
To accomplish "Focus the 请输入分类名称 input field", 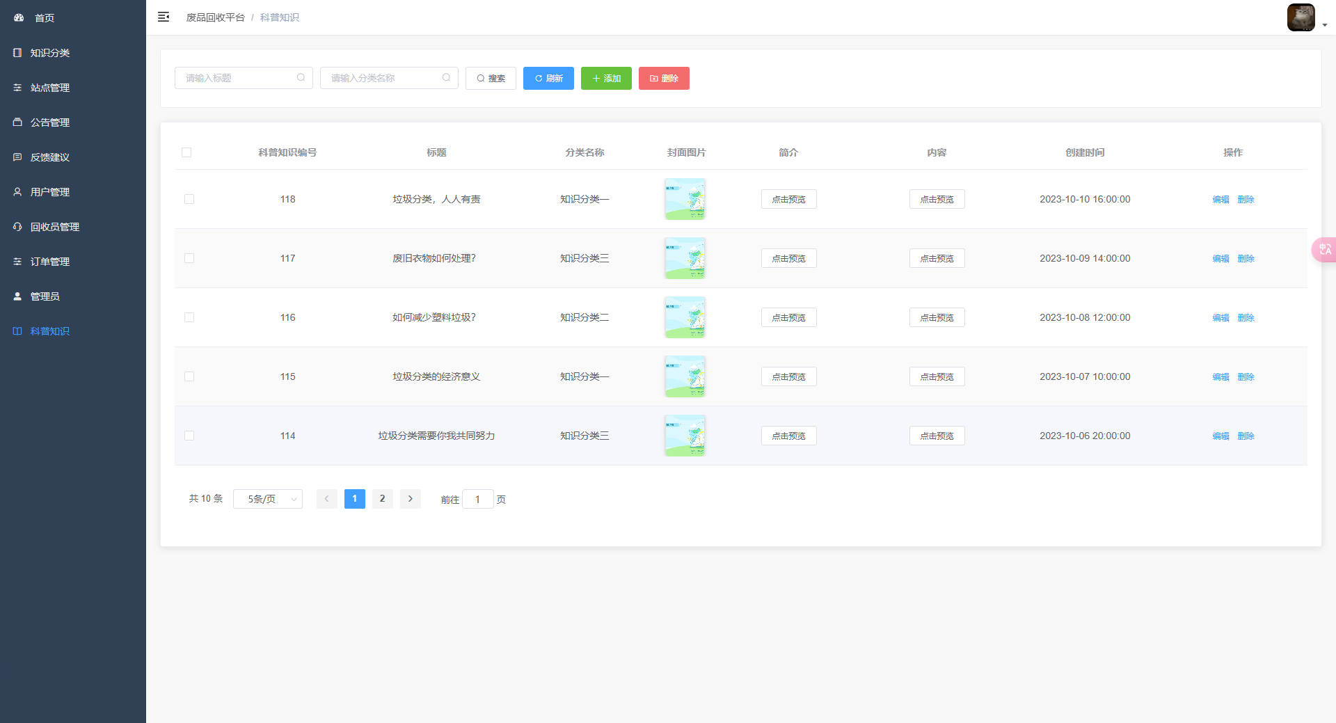I will 389,78.
